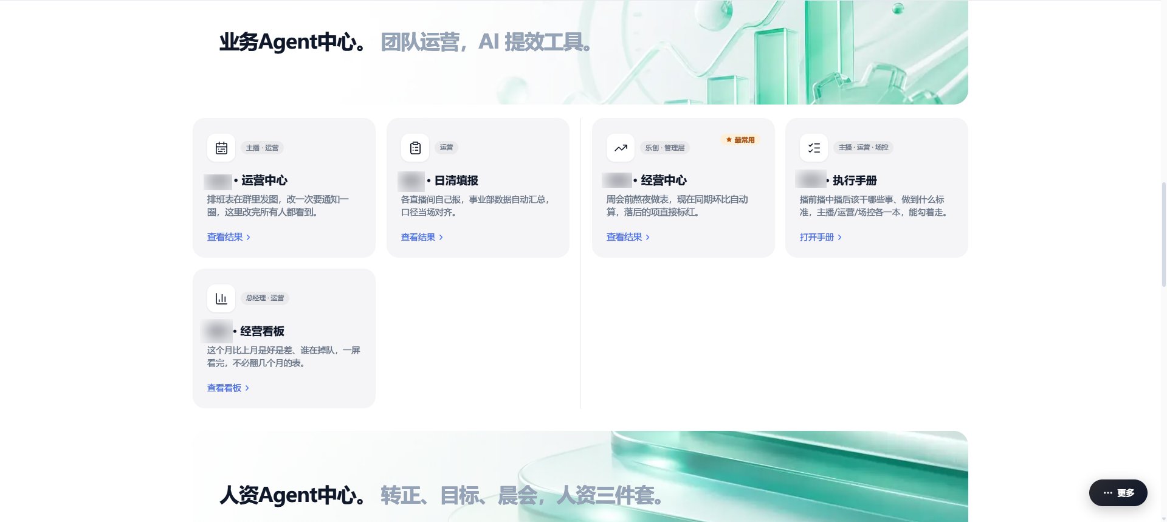Screen dimensions: 1167x522
Task: Click the 转正、目标、晨会，人资三件套 subtitle
Action: (x=522, y=495)
